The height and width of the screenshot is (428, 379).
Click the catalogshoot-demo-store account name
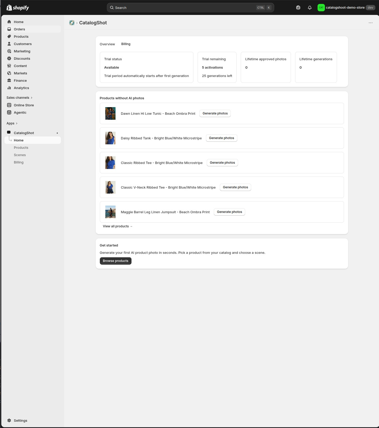click(x=345, y=8)
